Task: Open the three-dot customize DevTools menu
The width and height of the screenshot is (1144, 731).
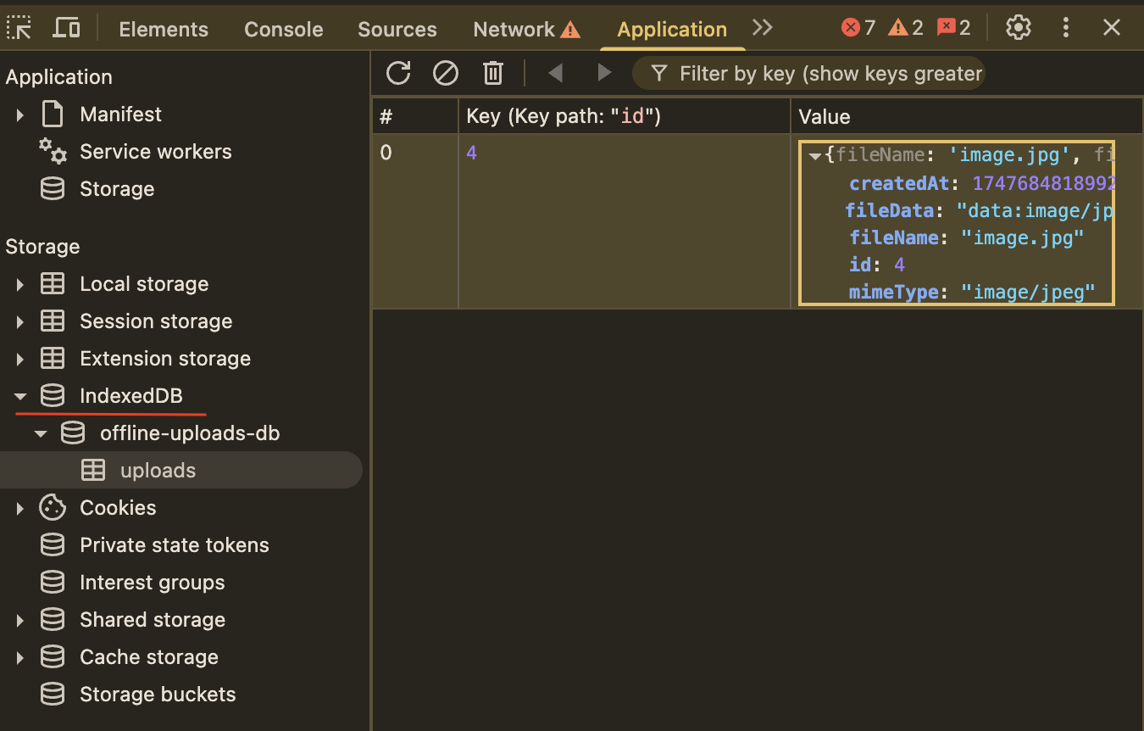Action: coord(1066,28)
